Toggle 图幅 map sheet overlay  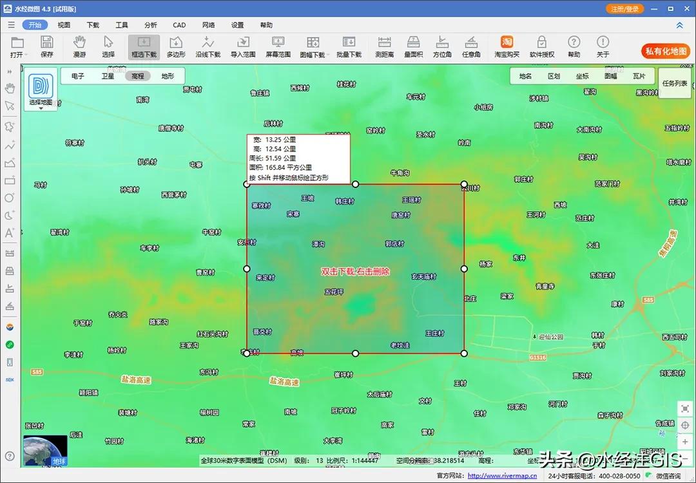(611, 76)
